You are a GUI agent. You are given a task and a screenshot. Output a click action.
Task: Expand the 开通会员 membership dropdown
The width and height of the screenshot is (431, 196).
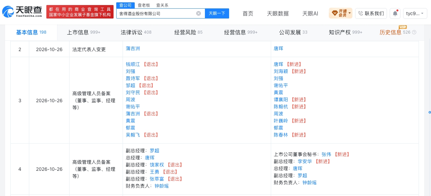point(341,13)
